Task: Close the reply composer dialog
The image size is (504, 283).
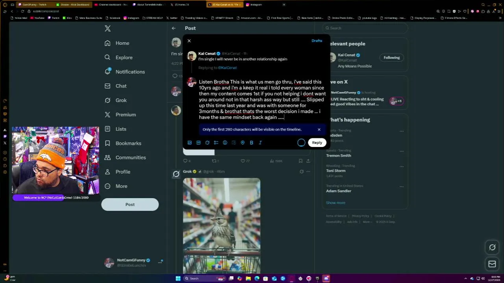Action: 189,41
